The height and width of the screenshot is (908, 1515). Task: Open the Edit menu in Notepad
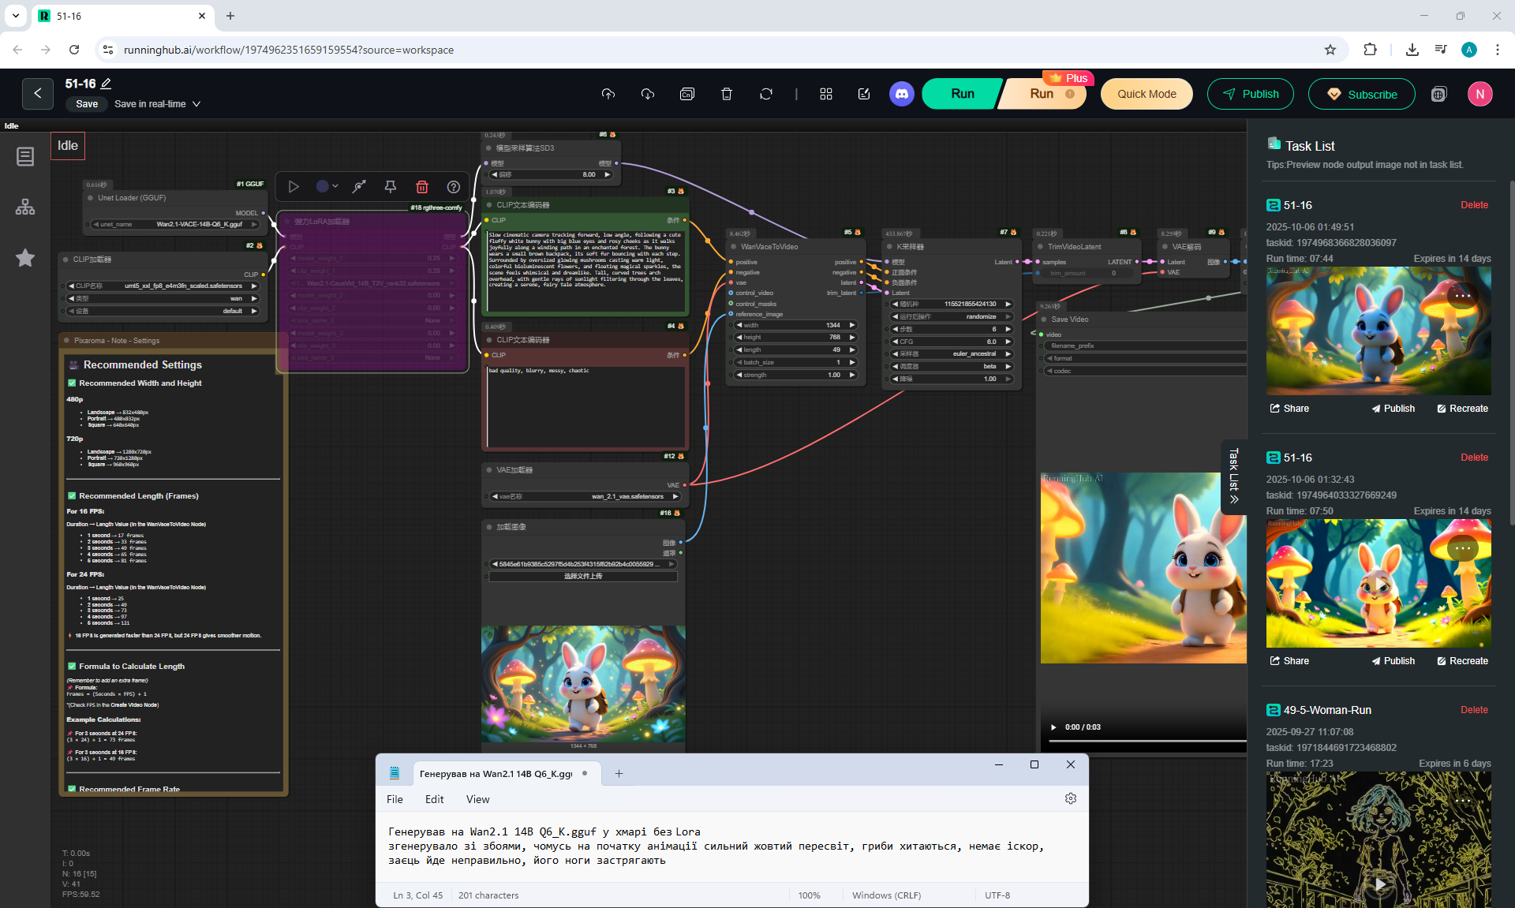coord(434,799)
